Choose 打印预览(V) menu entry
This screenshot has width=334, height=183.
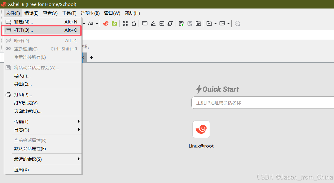click(x=43, y=103)
